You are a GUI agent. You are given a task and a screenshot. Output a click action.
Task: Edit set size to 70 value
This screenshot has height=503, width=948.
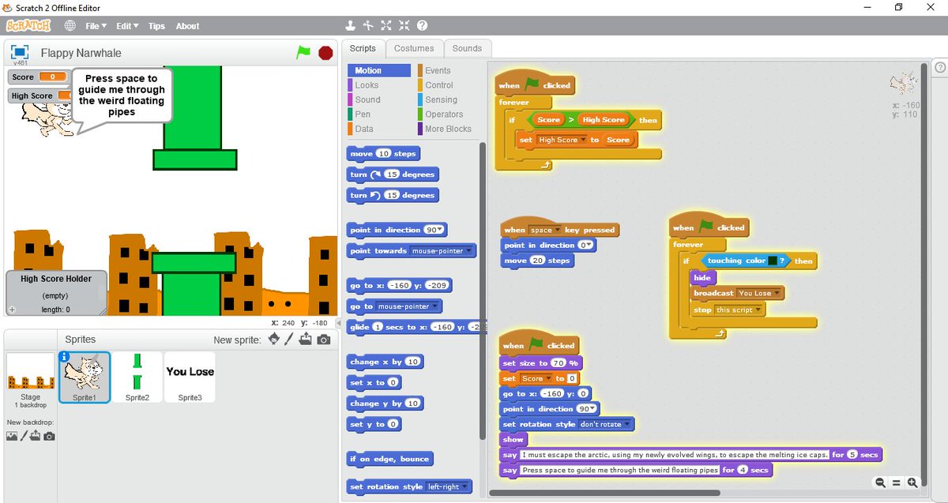click(x=559, y=363)
